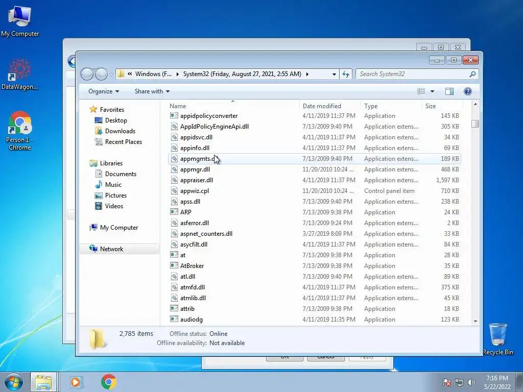Expand the arrow after Windows (F...) breadcrumb

point(177,74)
